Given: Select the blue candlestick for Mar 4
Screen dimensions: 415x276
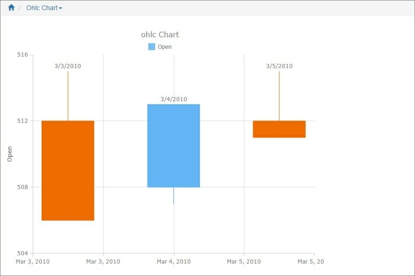Looking at the screenshot, I should [174, 145].
